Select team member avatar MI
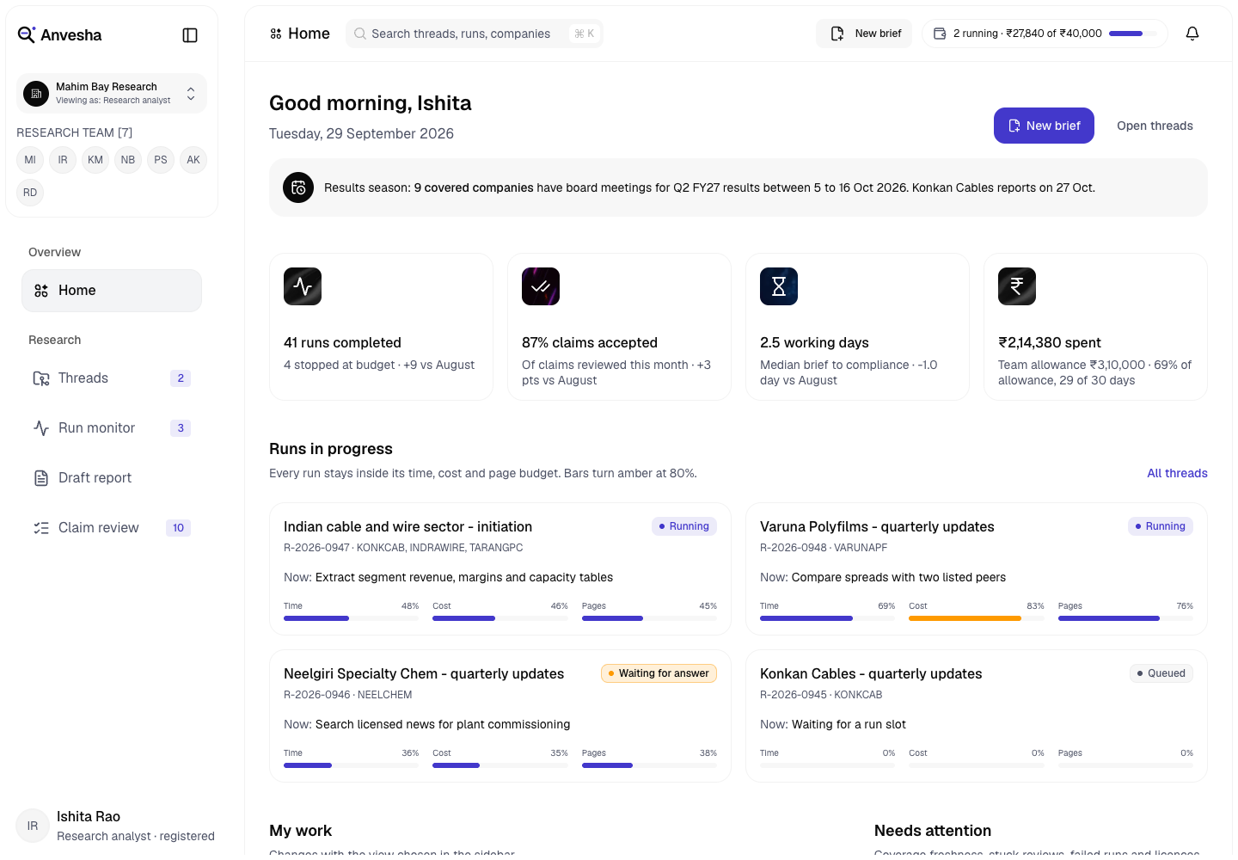The width and height of the screenshot is (1238, 860). [x=30, y=160]
